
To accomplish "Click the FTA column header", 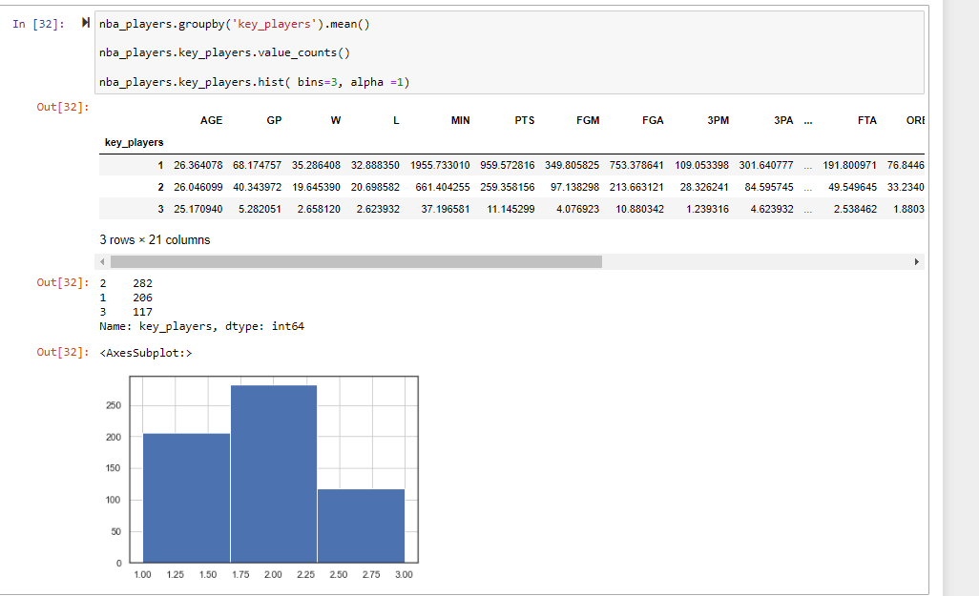I will click(x=866, y=120).
